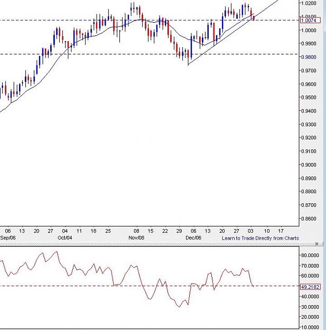Screen dimensions: 326x330
Task: Click the 1.0000 price axis label
Action: 309,30
